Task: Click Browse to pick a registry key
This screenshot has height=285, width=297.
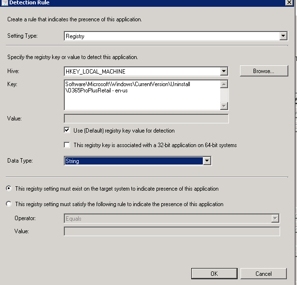Action: (264, 71)
